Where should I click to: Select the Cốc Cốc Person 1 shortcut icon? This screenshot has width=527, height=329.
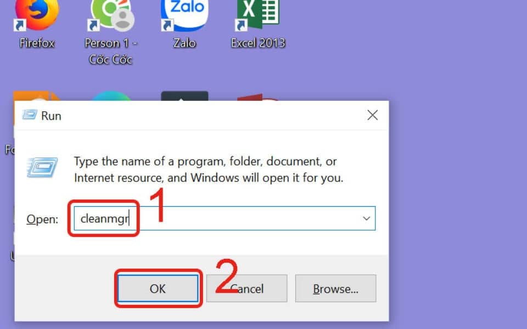[111, 15]
